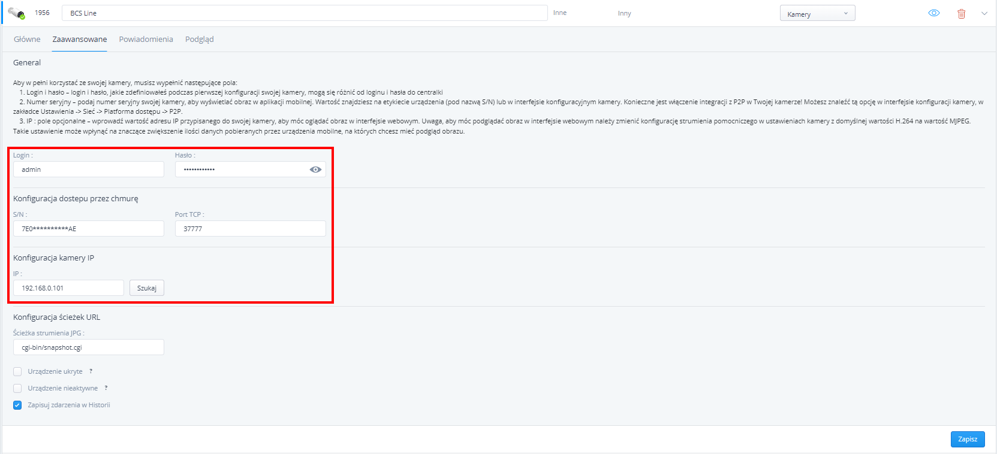This screenshot has width=997, height=454.
Task: Open the Kamery dropdown
Action: tap(817, 14)
